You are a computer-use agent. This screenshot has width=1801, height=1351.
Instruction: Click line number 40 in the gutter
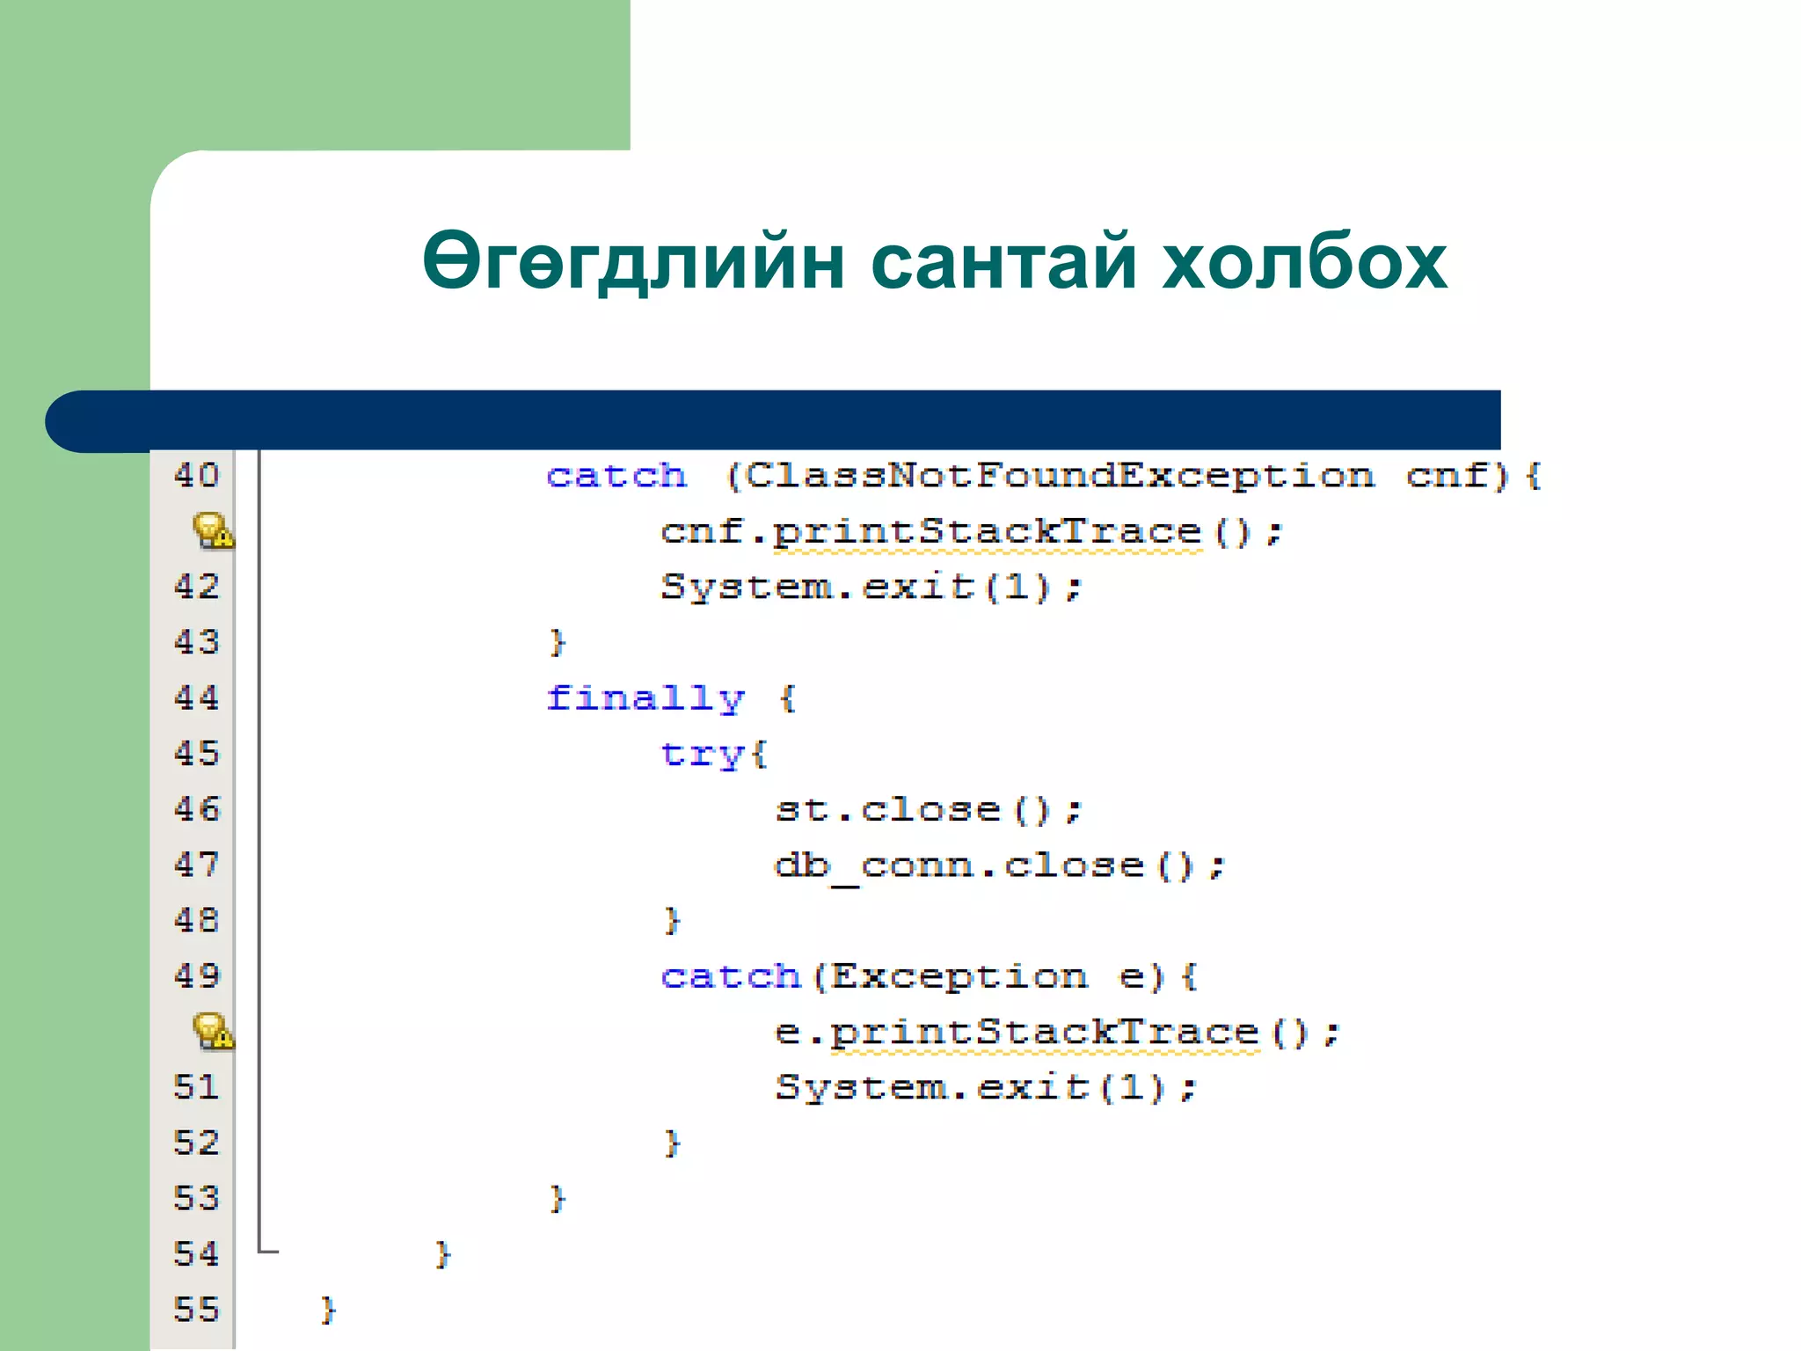[196, 475]
